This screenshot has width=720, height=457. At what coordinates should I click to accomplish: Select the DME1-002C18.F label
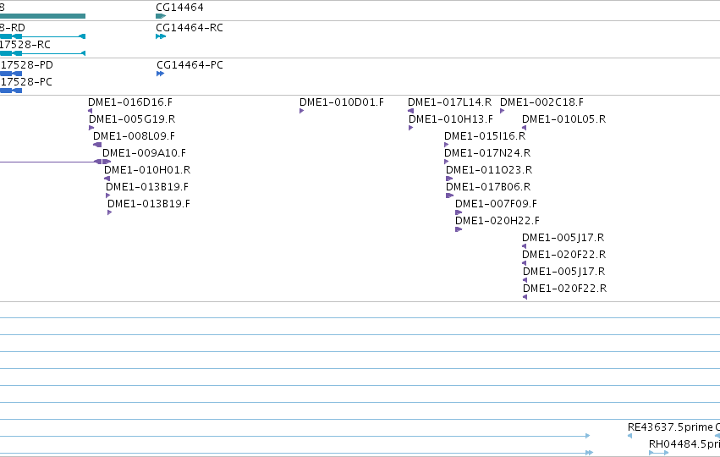[541, 102]
